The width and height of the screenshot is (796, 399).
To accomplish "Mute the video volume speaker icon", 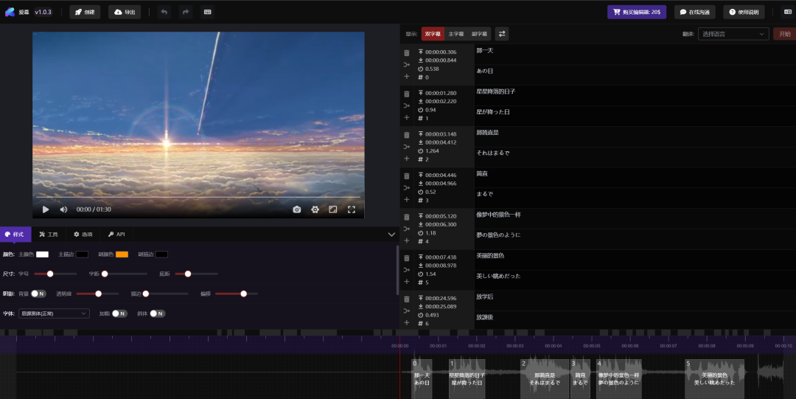I will [x=63, y=209].
